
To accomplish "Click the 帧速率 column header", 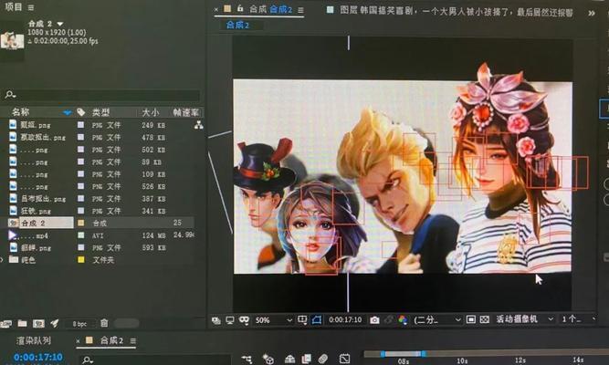I will coord(185,112).
